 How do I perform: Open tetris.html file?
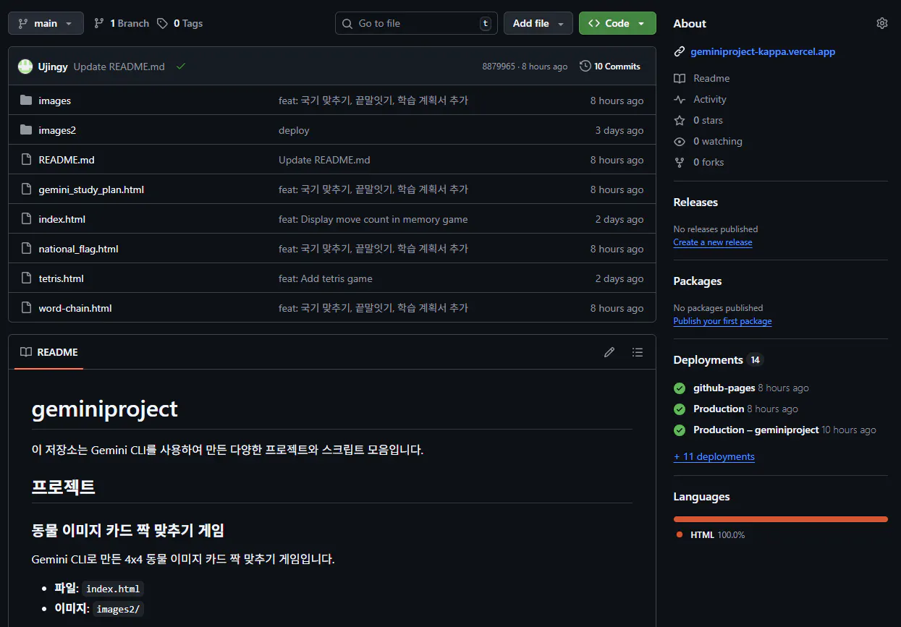[61, 278]
